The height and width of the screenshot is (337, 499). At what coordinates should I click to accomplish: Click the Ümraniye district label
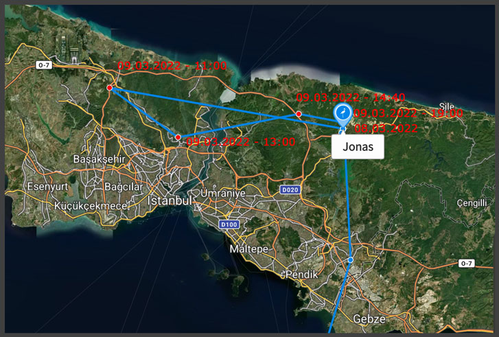pos(223,193)
